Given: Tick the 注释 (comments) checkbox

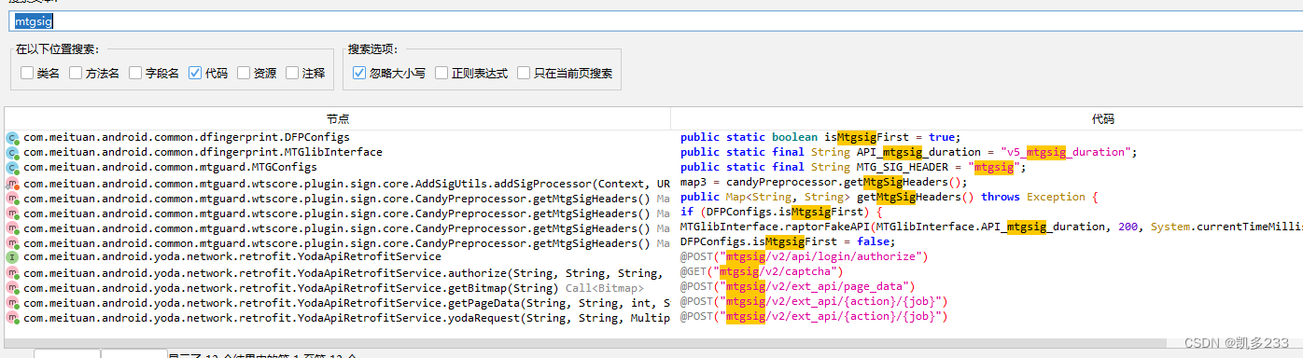Looking at the screenshot, I should coord(292,73).
